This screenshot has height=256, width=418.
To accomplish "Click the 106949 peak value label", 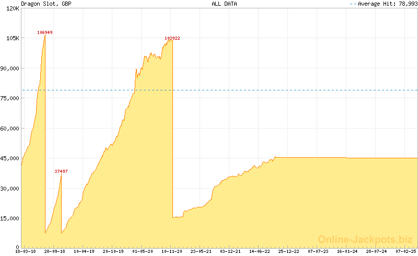I will click(44, 32).
